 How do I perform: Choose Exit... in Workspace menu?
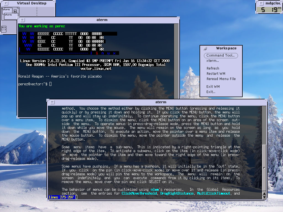(211, 92)
